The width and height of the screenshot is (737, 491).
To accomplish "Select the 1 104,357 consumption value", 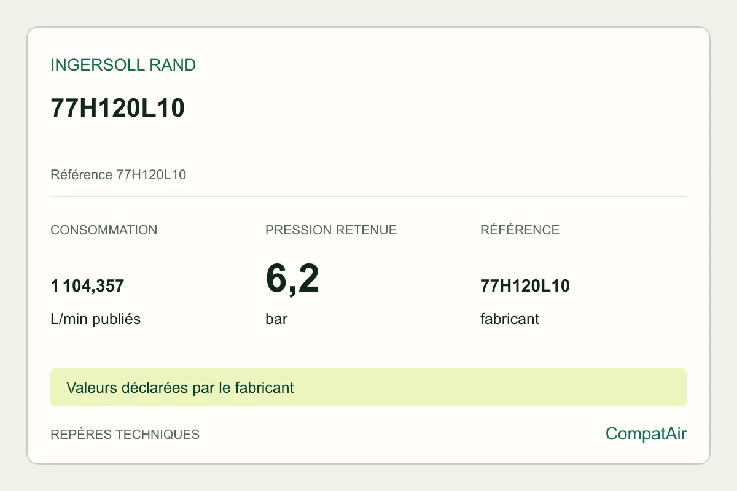I will 87,286.
